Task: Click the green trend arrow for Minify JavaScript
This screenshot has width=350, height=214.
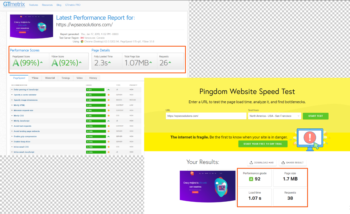Action: pyautogui.click(x=109, y=121)
